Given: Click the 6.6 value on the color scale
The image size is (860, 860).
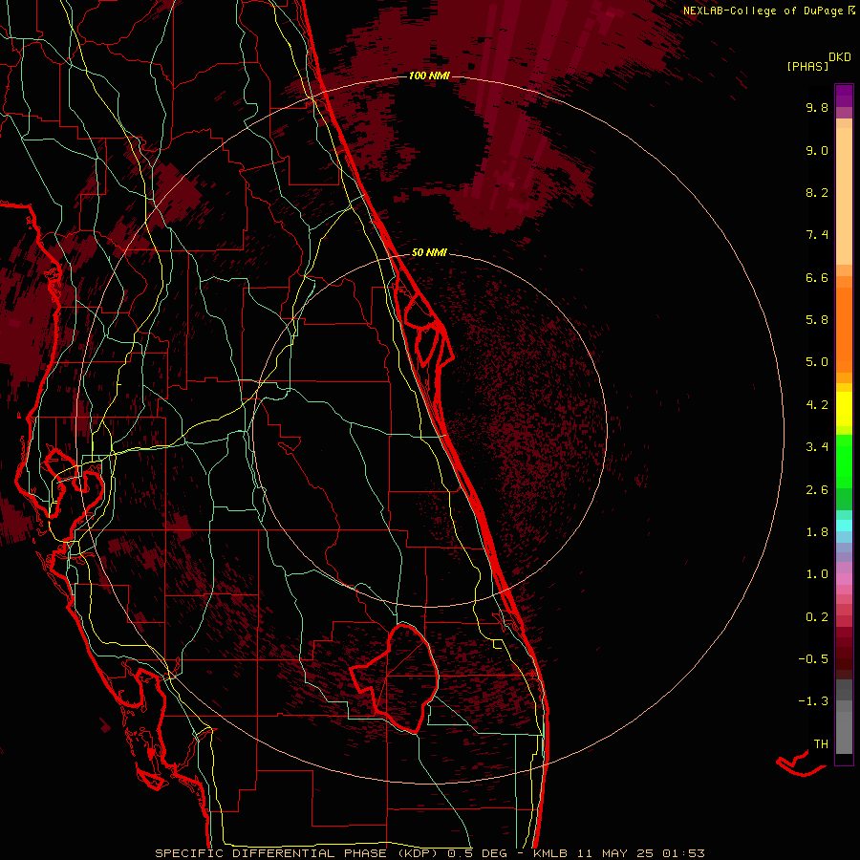Looking at the screenshot, I should pos(817,277).
